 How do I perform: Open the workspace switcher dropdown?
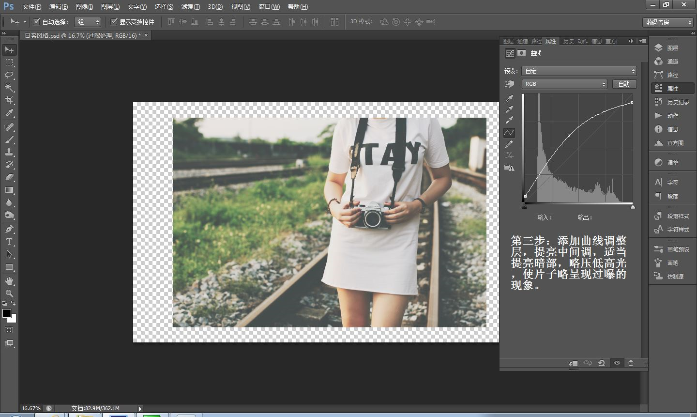[669, 22]
